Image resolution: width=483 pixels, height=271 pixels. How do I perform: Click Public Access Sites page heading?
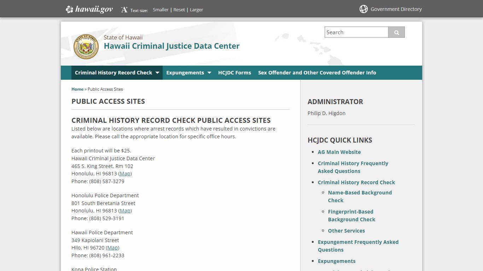108,101
